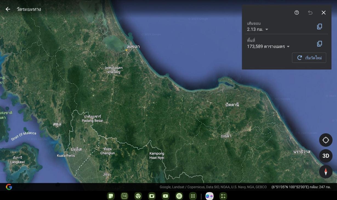This screenshot has width=337, height=200.
Task: Open Camera app in taskbar
Action: coord(152,196)
